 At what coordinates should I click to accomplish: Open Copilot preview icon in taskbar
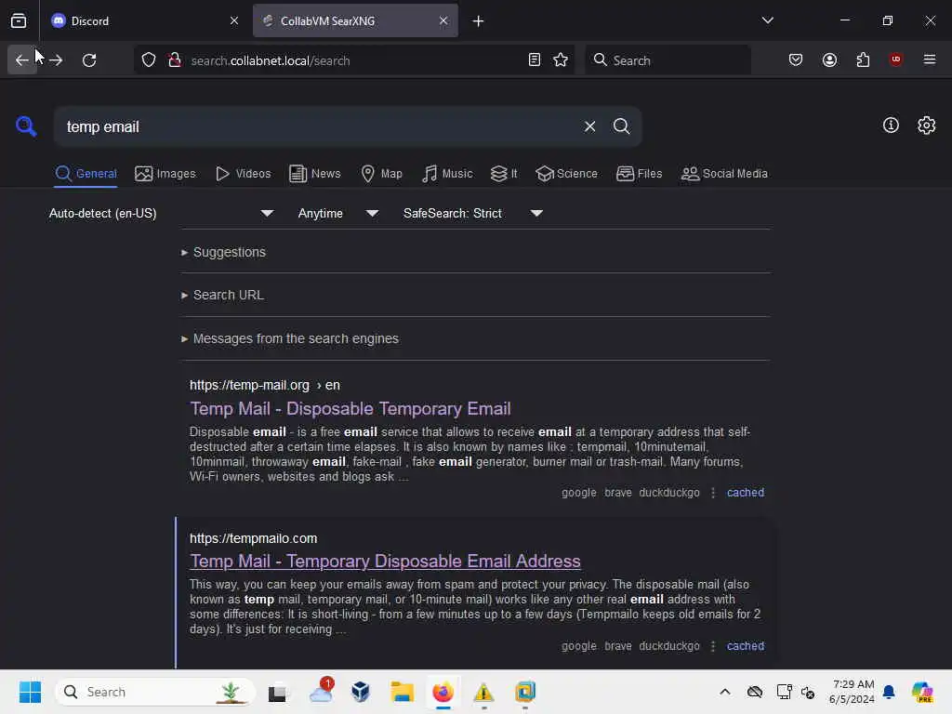(921, 692)
